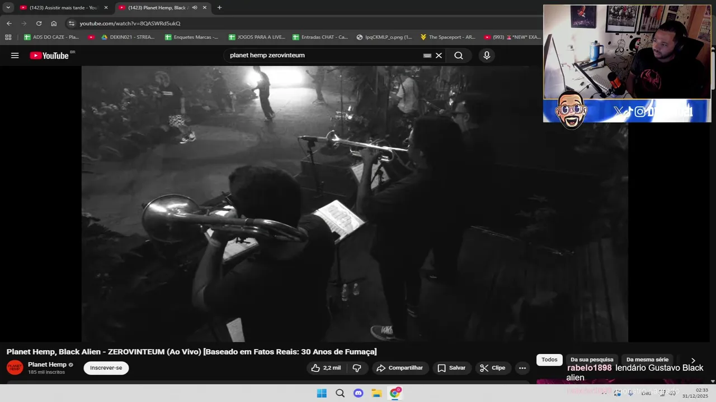Open ADS DO CAZE bookmark
716x402 pixels.
click(51, 37)
